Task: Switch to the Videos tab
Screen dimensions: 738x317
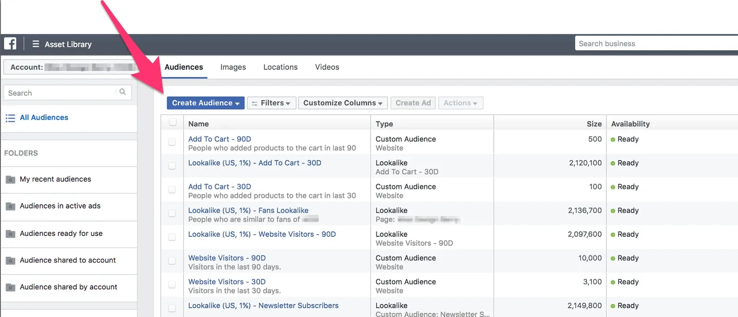Action: point(327,67)
